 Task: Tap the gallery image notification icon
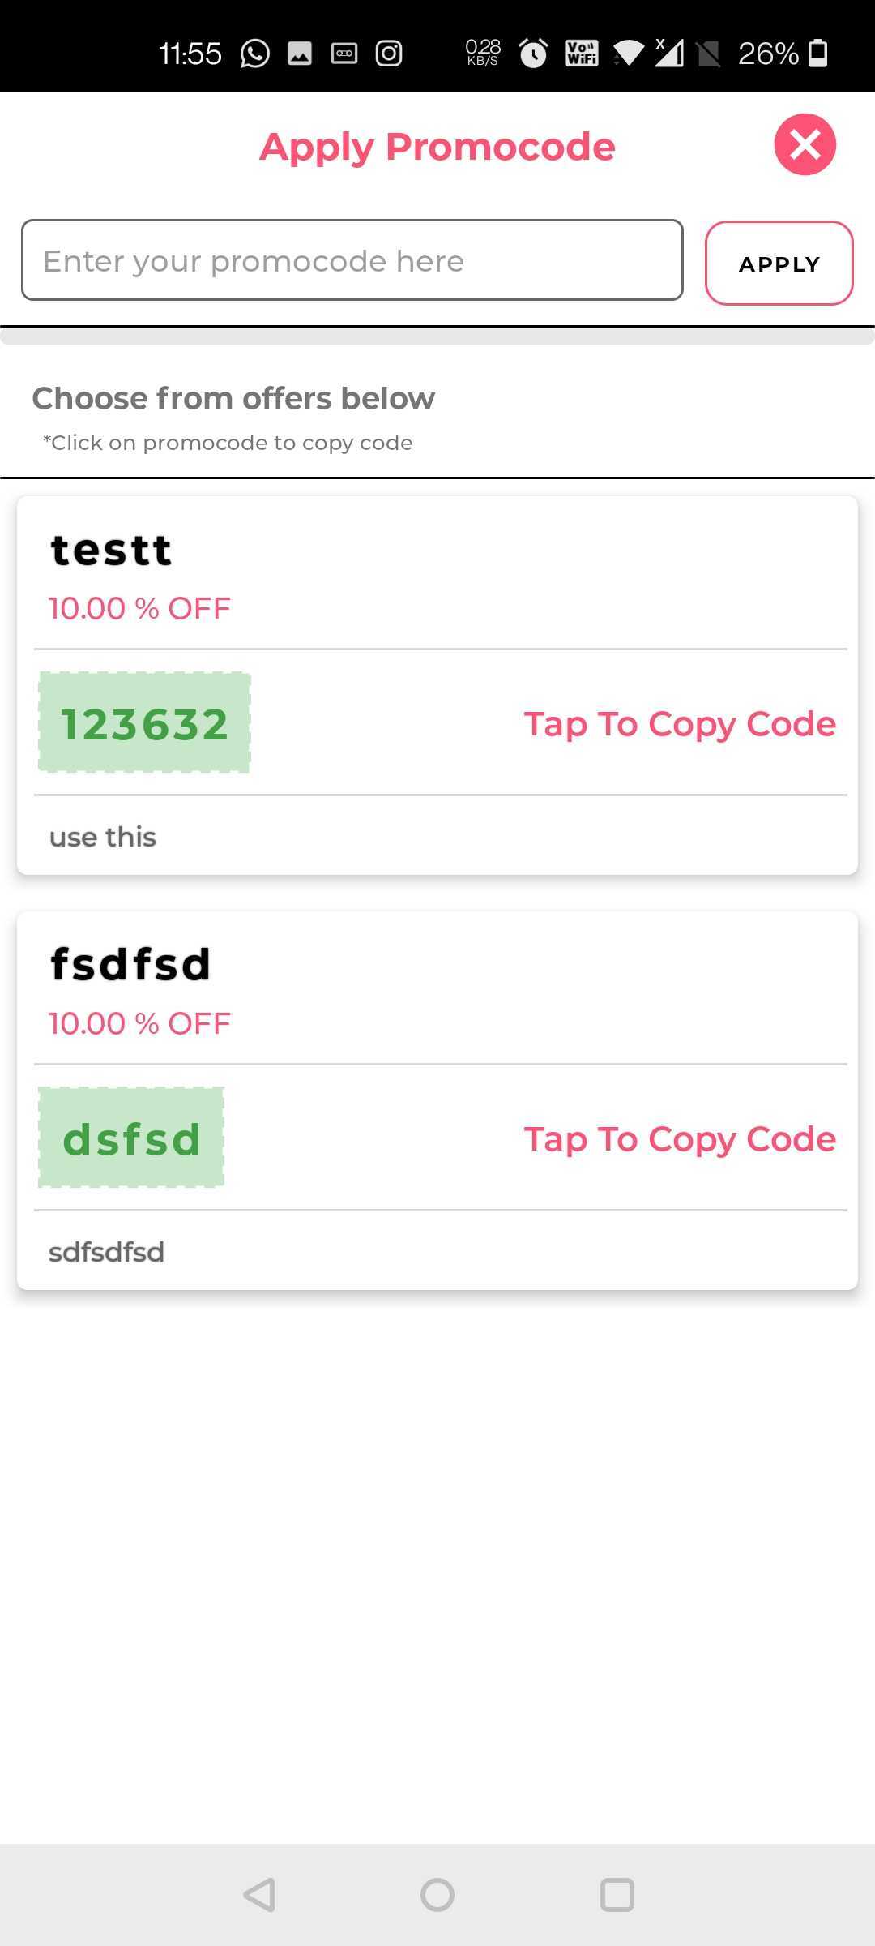(x=300, y=54)
